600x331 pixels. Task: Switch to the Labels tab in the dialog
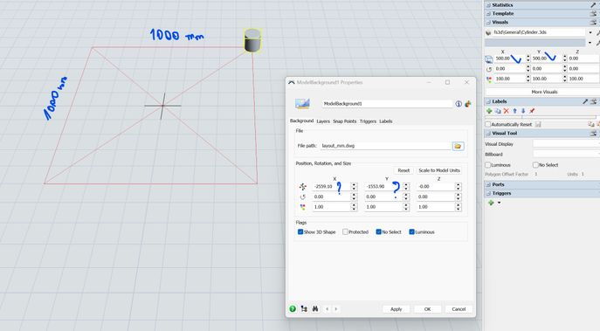pyautogui.click(x=386, y=121)
